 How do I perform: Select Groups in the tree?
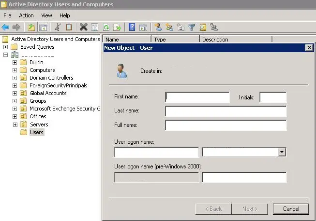[x=38, y=101]
